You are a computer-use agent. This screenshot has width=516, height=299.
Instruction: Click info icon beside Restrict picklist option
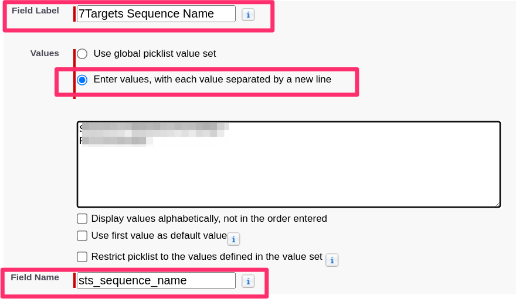pos(332,260)
